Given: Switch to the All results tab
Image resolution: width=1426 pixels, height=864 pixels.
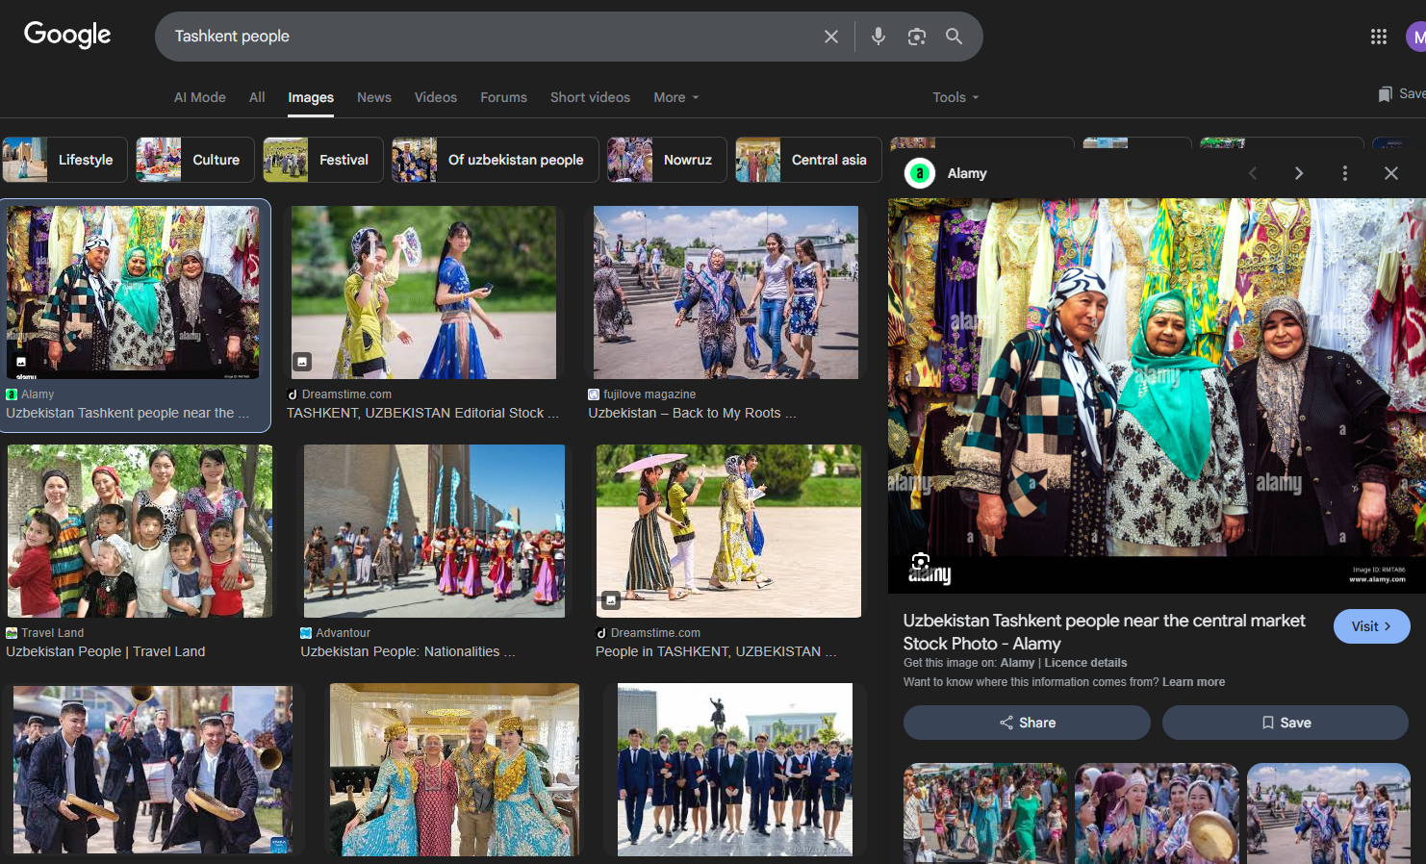Looking at the screenshot, I should click(x=257, y=97).
